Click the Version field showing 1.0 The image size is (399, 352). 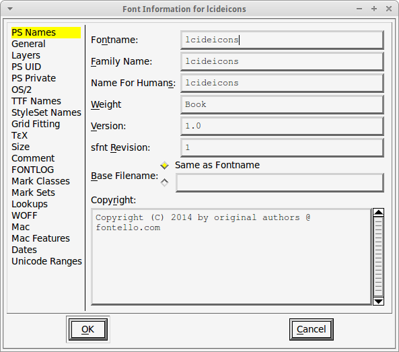click(x=282, y=126)
